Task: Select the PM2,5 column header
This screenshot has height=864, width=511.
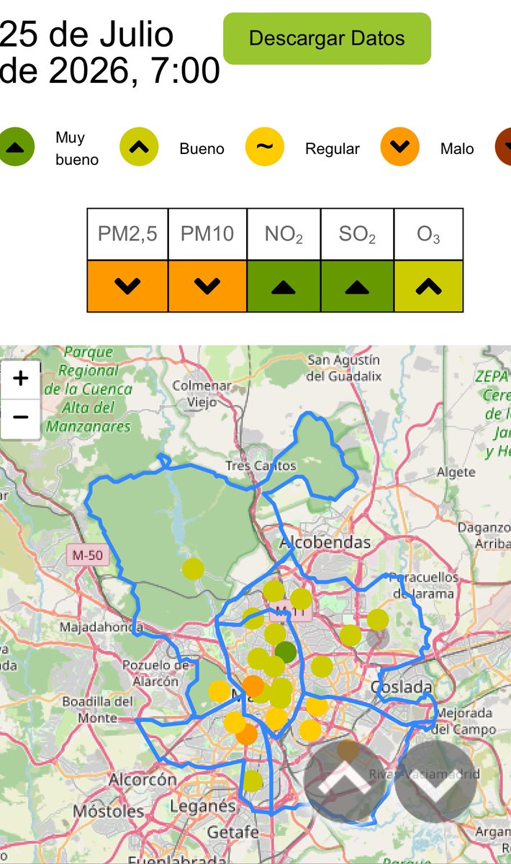Action: pyautogui.click(x=127, y=234)
